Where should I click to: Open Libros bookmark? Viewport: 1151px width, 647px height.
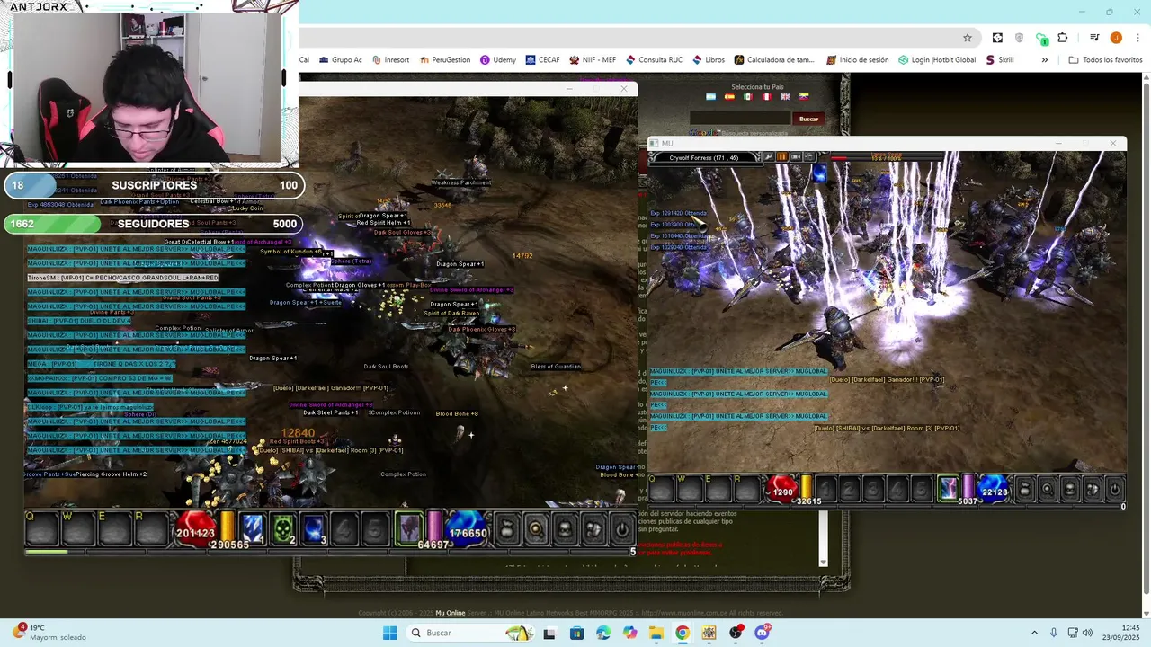(708, 60)
